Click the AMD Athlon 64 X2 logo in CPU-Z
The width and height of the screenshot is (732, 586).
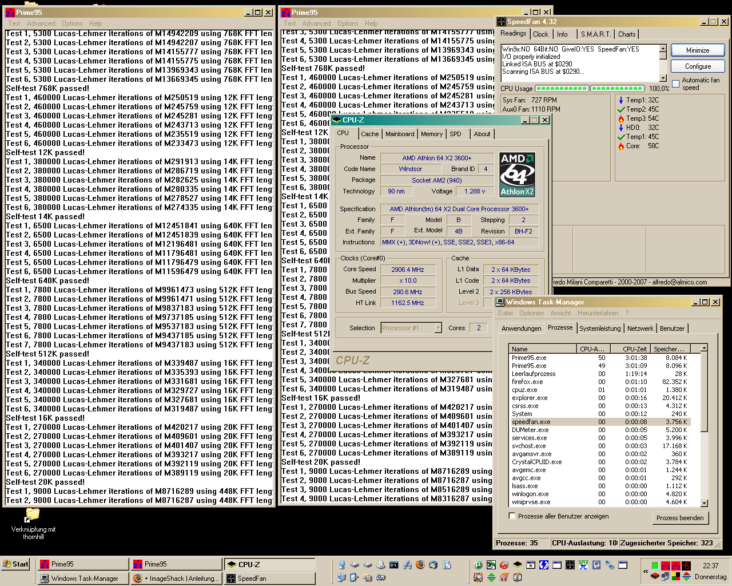pyautogui.click(x=517, y=174)
